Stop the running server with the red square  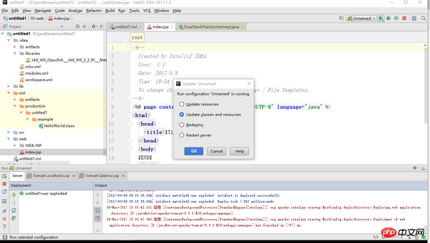(x=404, y=18)
